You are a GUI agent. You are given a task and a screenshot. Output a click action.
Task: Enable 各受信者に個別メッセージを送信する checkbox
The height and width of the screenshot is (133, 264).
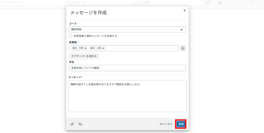(71, 36)
